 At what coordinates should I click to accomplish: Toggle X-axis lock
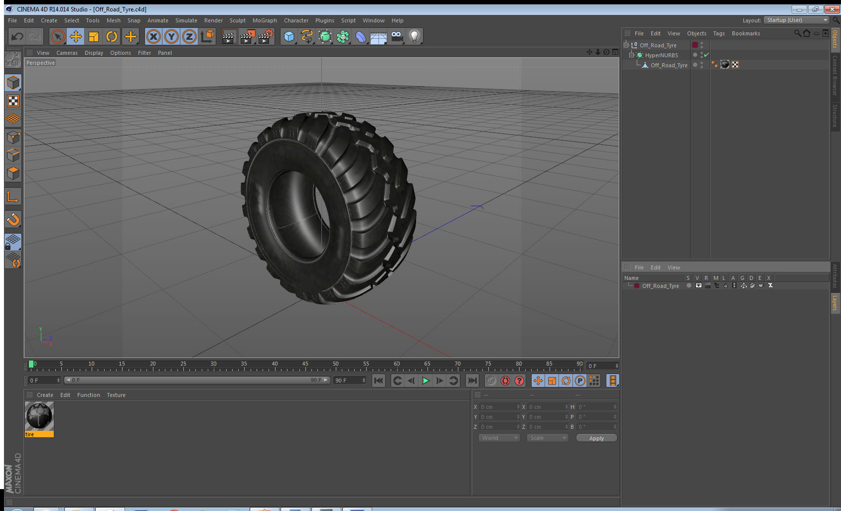point(153,36)
